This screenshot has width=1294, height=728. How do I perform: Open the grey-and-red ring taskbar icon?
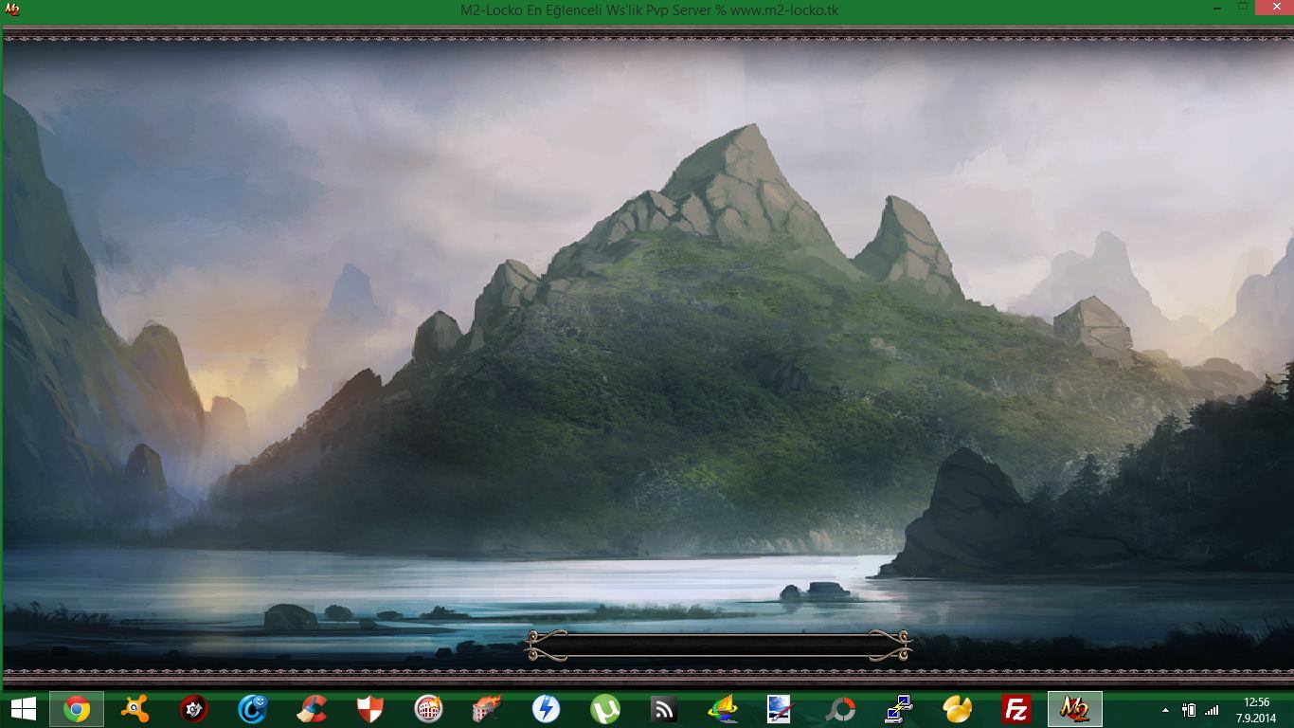click(839, 709)
